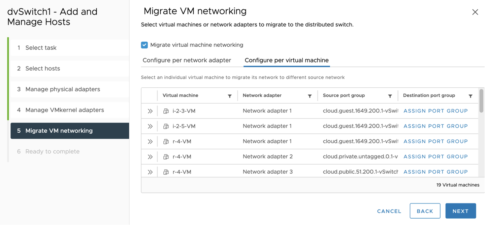The height and width of the screenshot is (225, 487).
Task: Switch to Configure per network adapter tab
Action: [187, 60]
